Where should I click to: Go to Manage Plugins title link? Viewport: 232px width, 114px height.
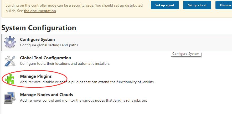pyautogui.click(x=36, y=76)
